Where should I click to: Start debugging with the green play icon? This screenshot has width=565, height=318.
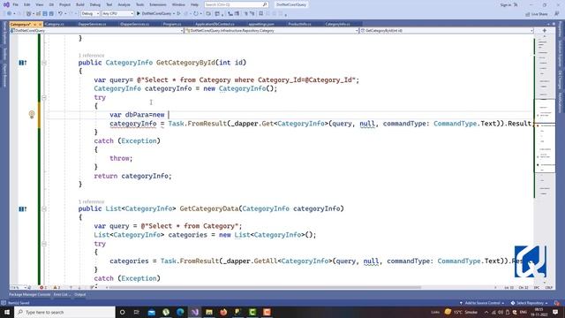[x=138, y=14]
